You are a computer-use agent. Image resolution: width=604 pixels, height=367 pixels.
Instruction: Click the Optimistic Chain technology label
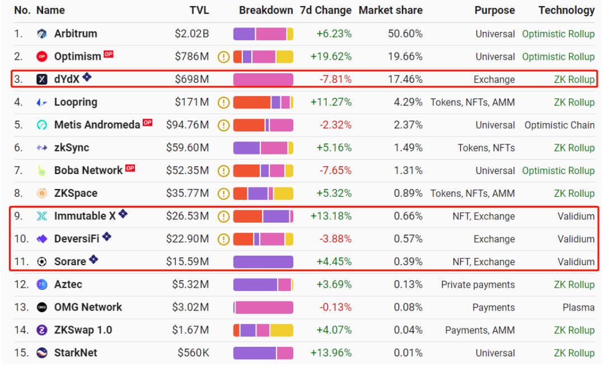click(559, 125)
